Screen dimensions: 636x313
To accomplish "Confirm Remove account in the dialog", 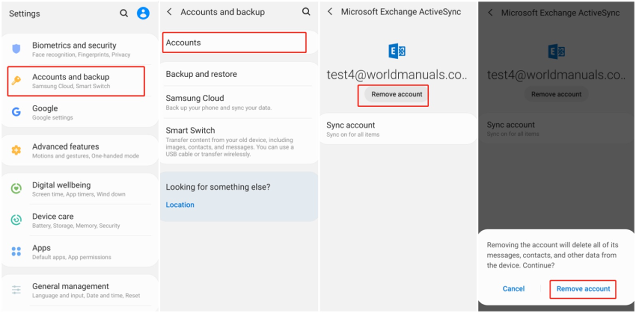I will point(583,289).
